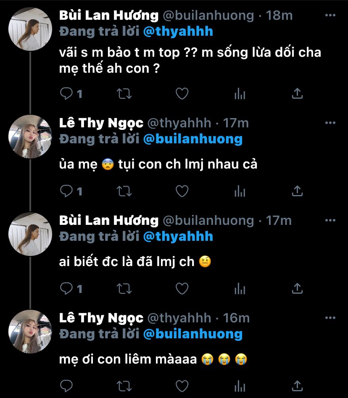This screenshot has height=398, width=348.
Task: Share the 'ủa mẹ' tweet
Action: pyautogui.click(x=297, y=192)
